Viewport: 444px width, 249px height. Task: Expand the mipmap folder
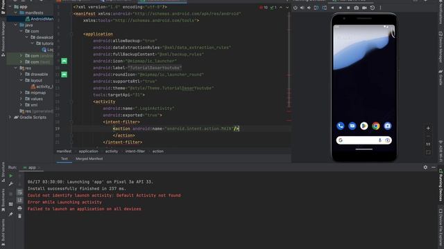[x=21, y=93]
